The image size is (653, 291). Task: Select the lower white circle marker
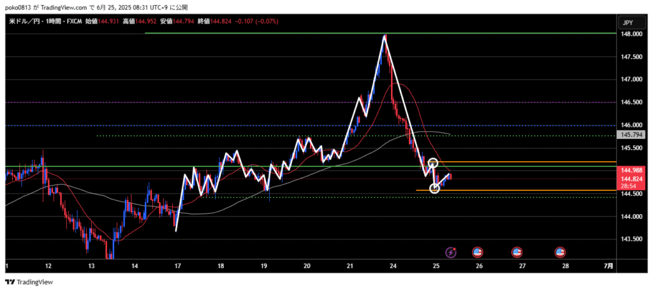[435, 188]
